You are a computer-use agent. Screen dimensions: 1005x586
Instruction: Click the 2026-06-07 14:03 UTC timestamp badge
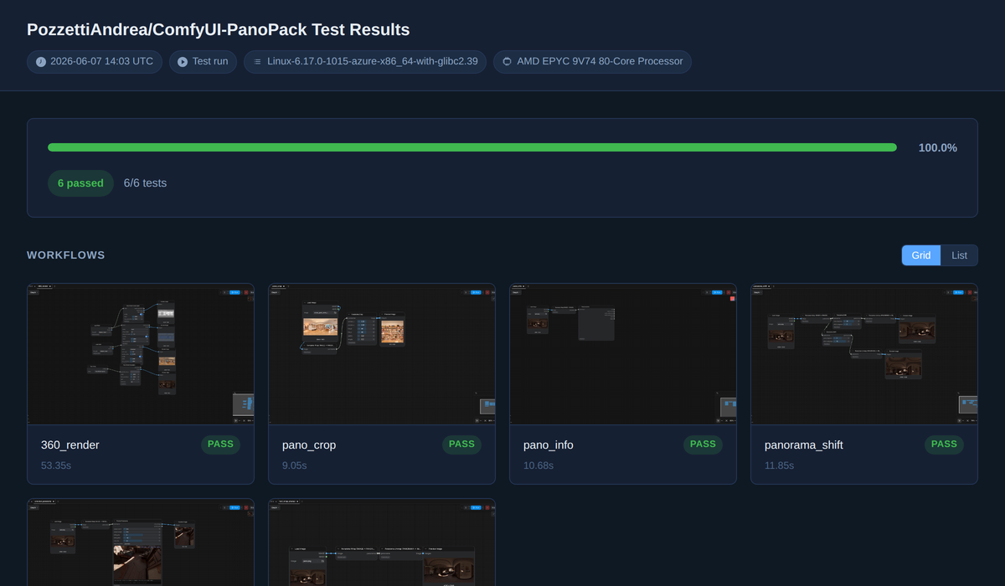(x=95, y=62)
